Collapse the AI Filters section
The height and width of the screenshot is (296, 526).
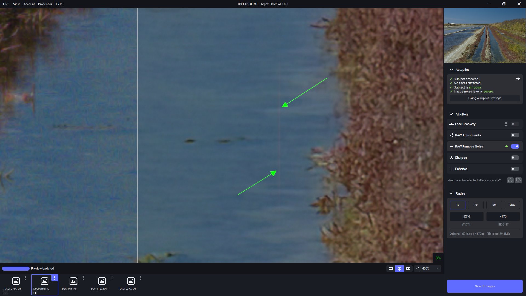(451, 114)
